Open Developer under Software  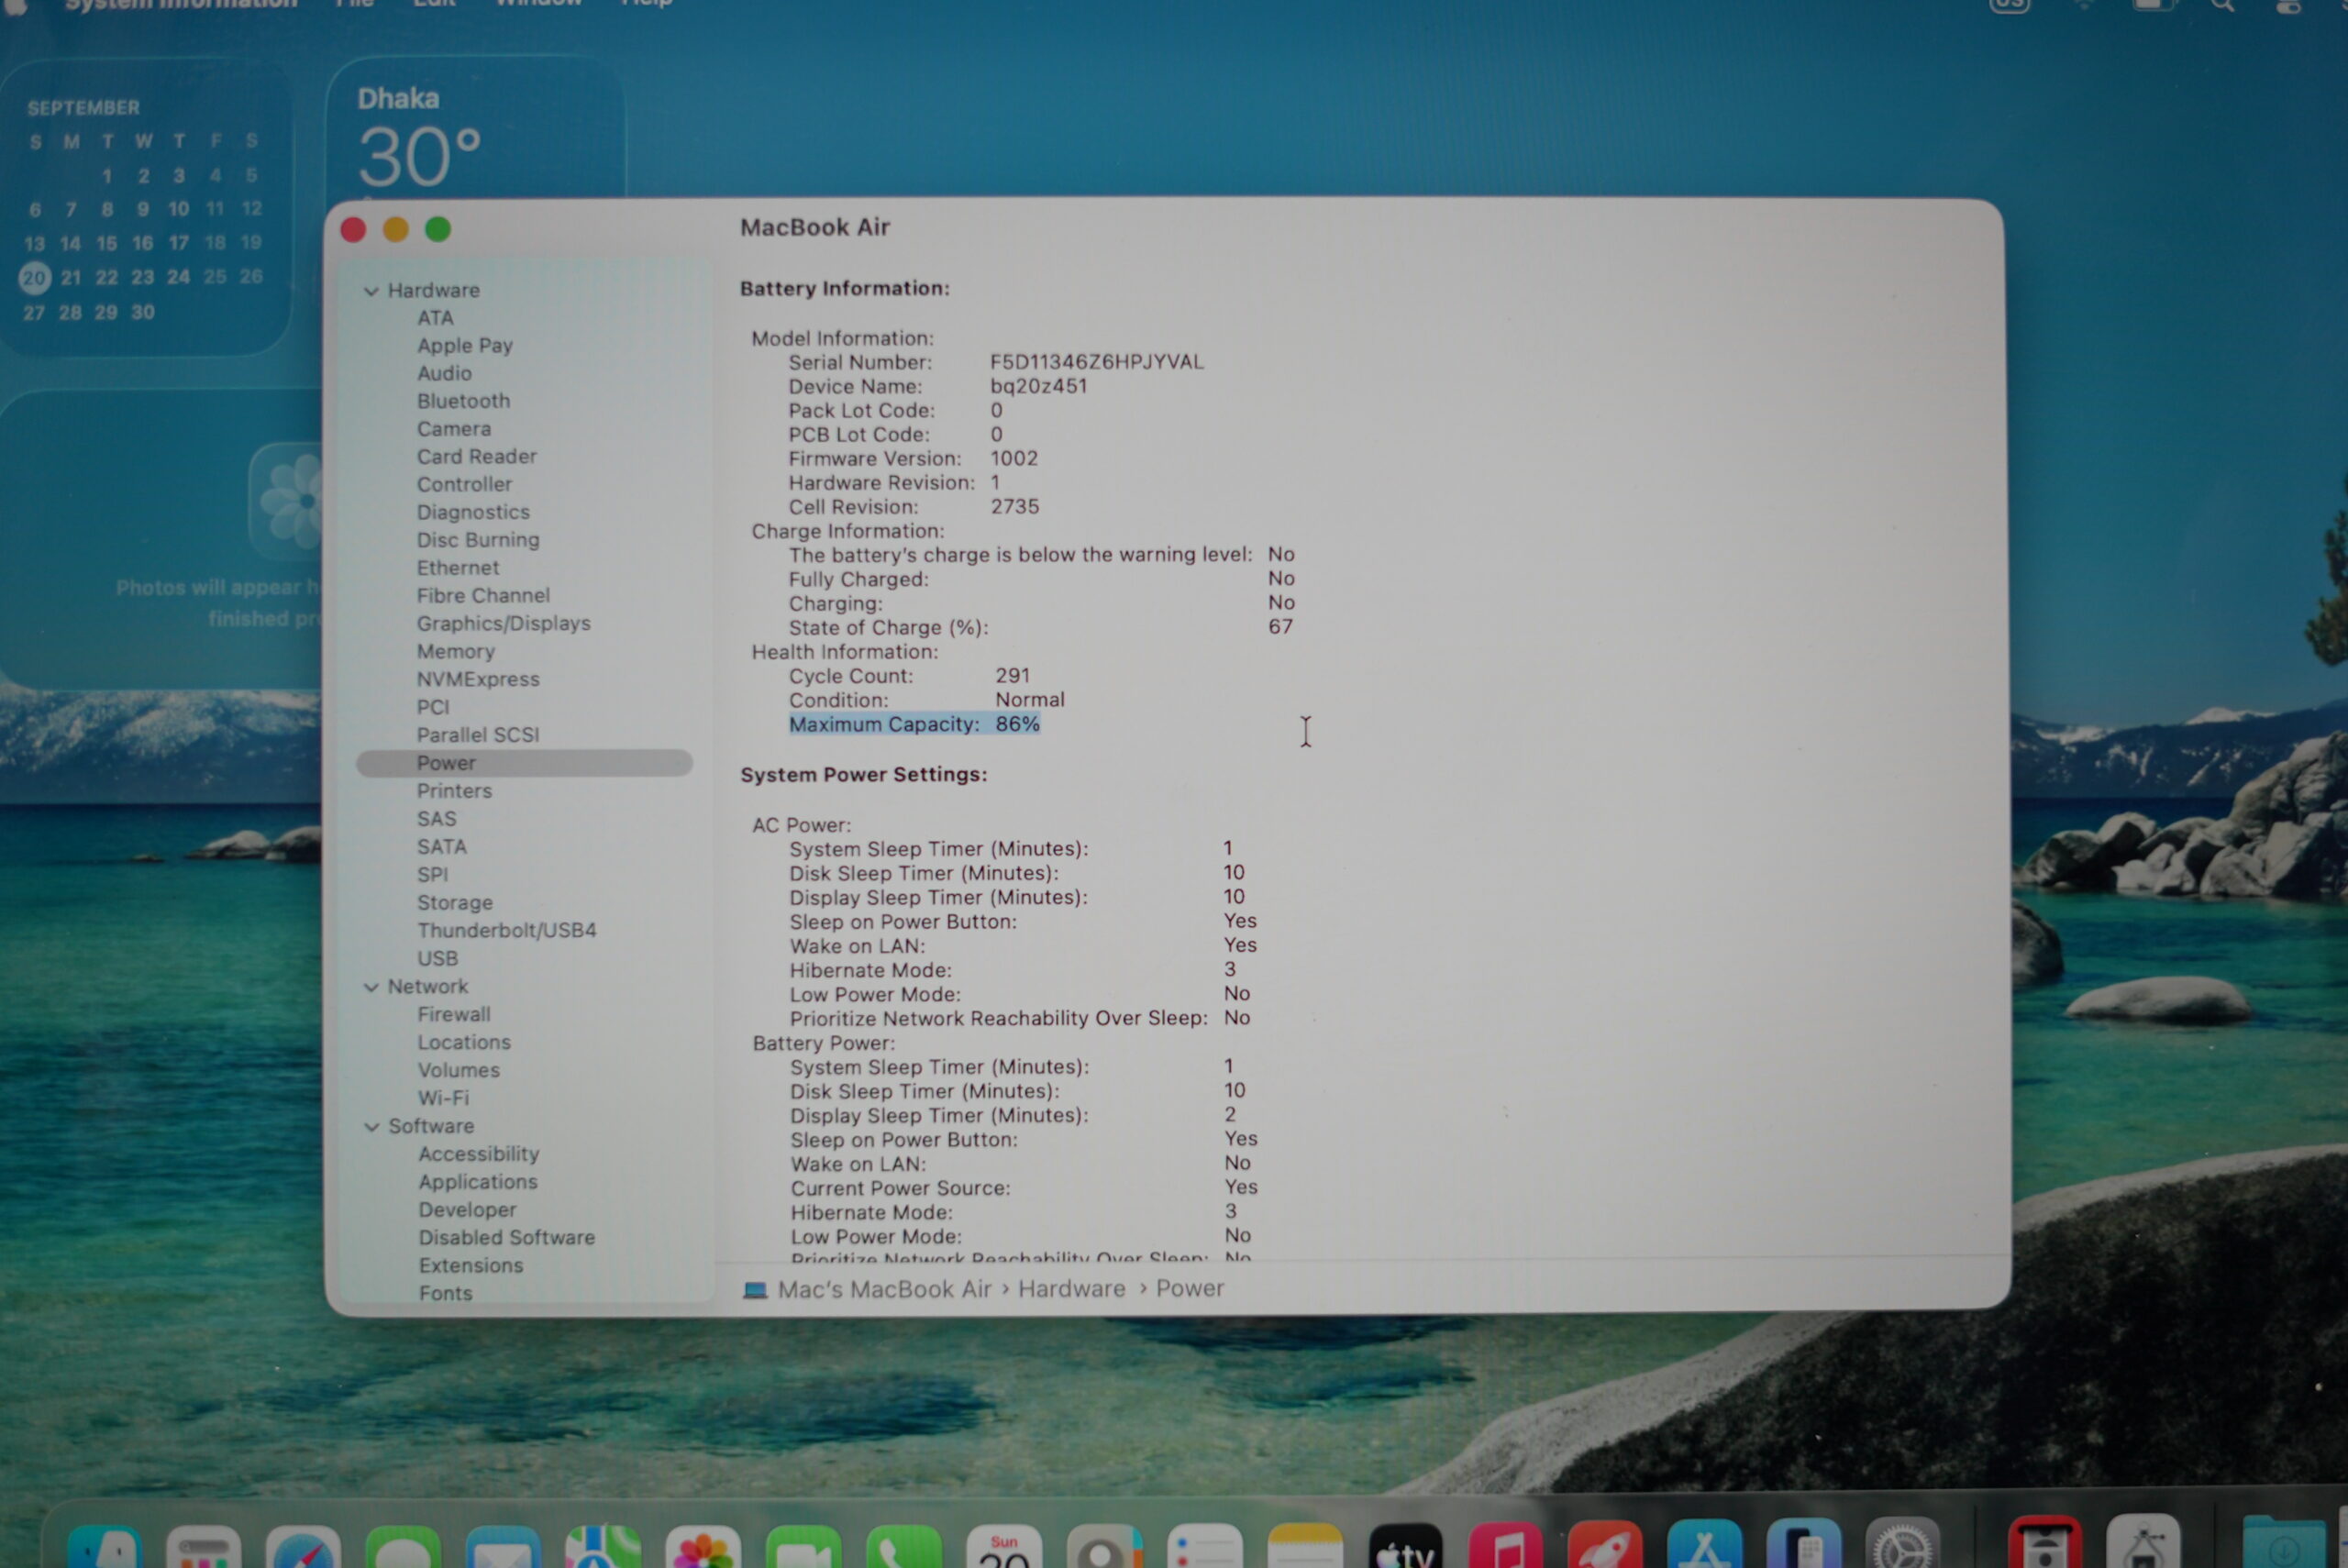[467, 1210]
